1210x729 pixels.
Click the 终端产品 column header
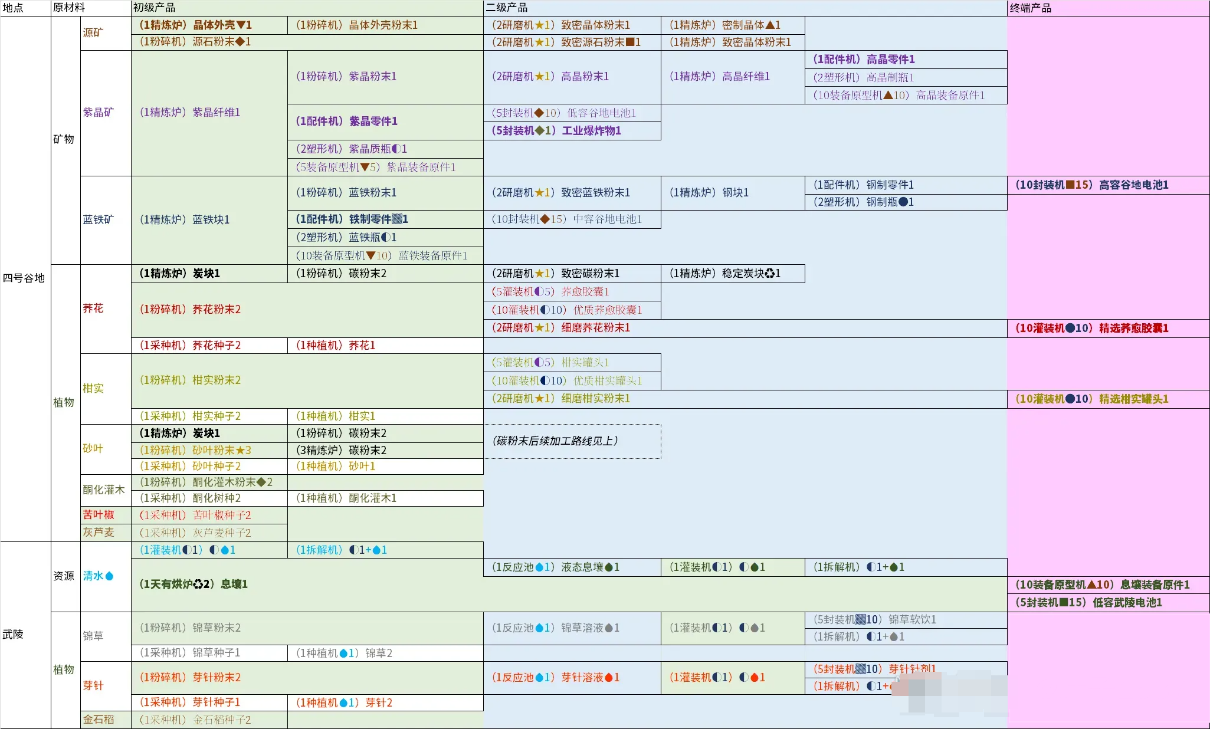pos(1109,8)
